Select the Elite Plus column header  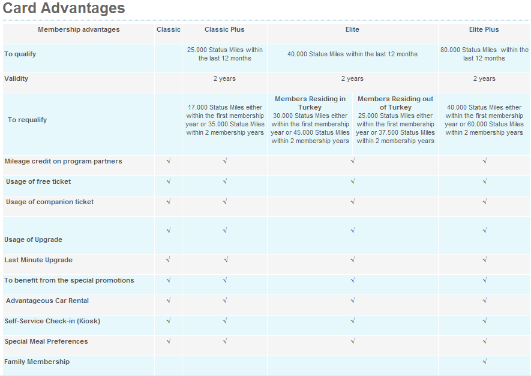(484, 29)
